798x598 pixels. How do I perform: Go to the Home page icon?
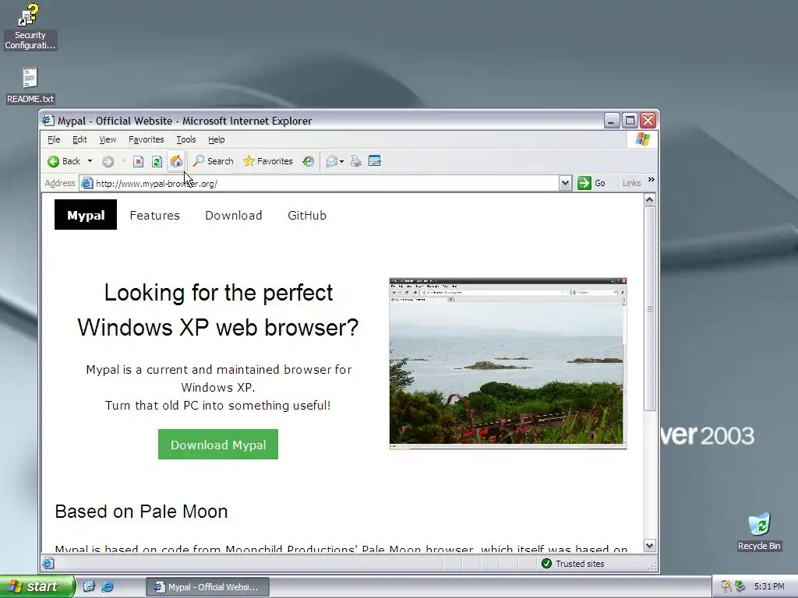tap(176, 161)
